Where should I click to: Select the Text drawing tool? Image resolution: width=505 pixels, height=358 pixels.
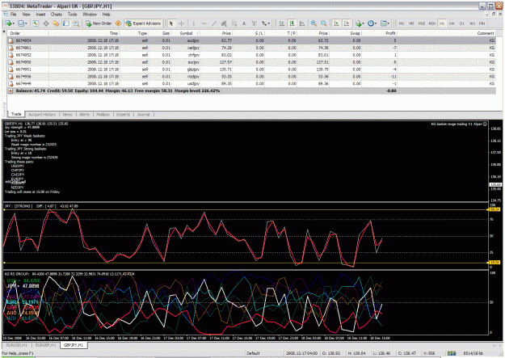click(244, 23)
